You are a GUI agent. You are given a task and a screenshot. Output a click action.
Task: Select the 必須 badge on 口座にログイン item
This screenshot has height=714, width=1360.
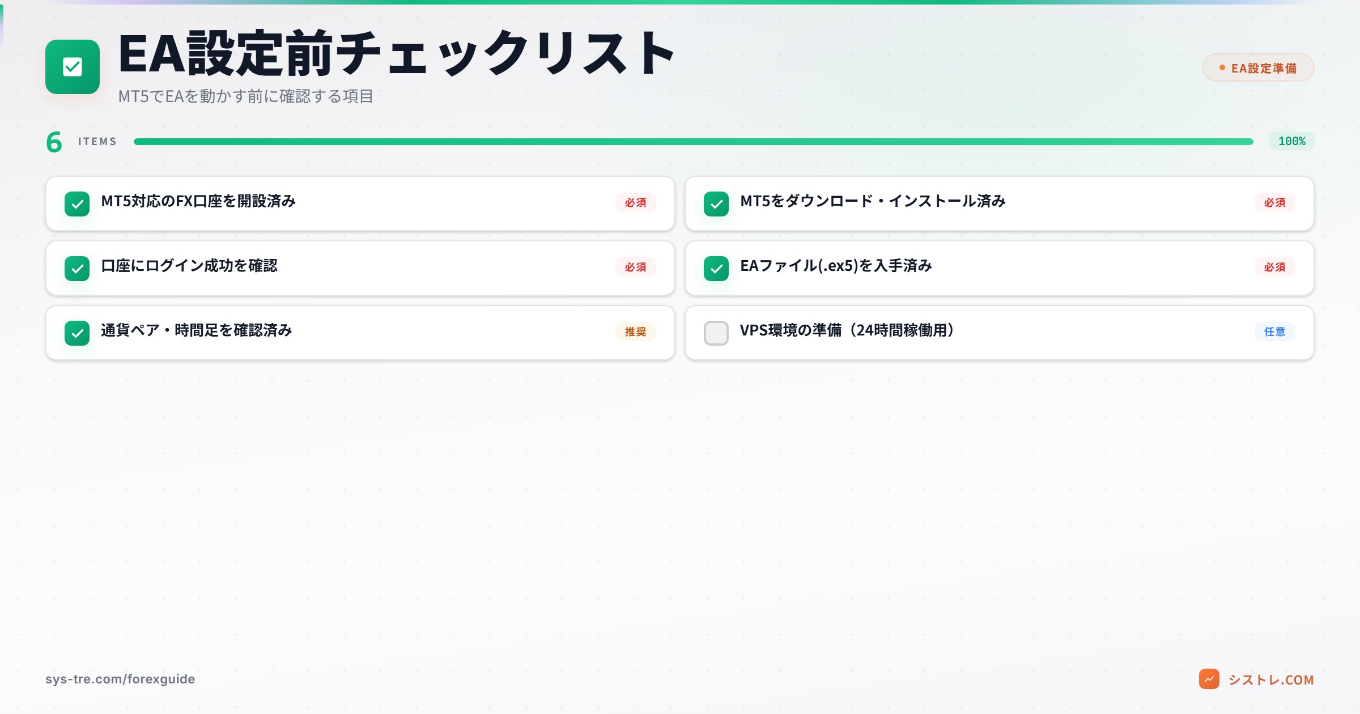(x=635, y=267)
